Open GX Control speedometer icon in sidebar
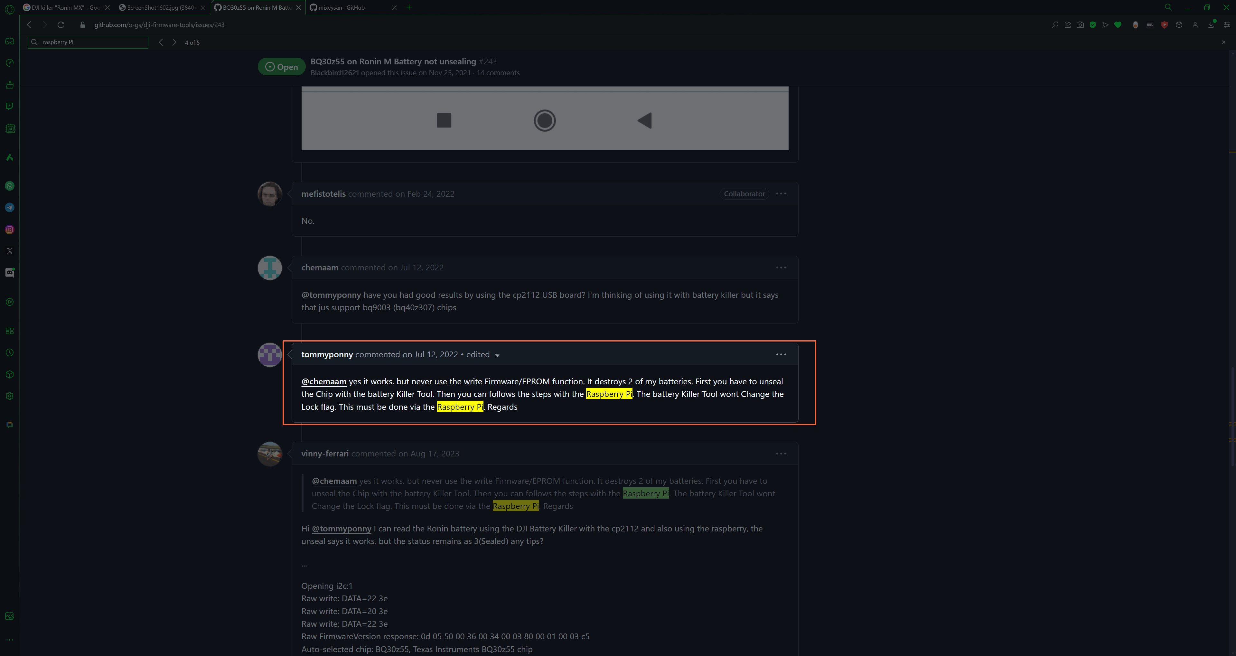This screenshot has width=1236, height=656. (10, 63)
